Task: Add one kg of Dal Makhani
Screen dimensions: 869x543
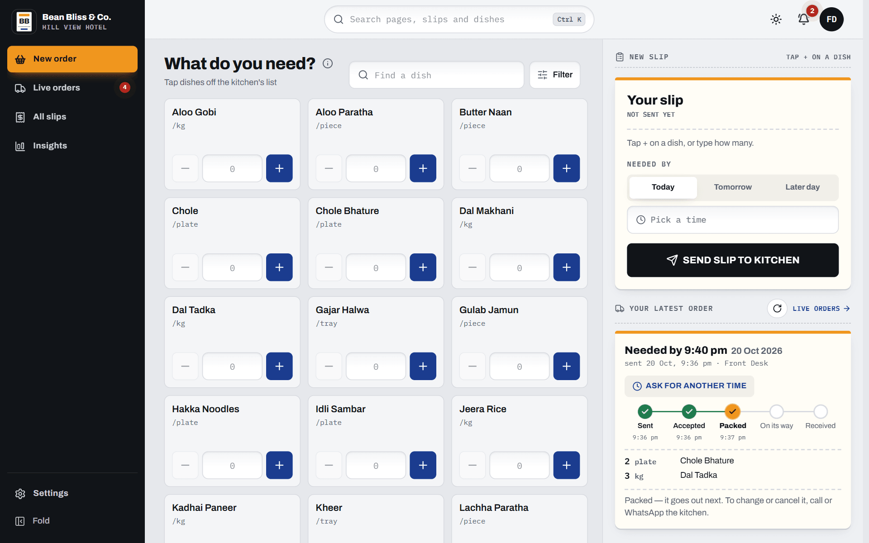Action: 566,267
